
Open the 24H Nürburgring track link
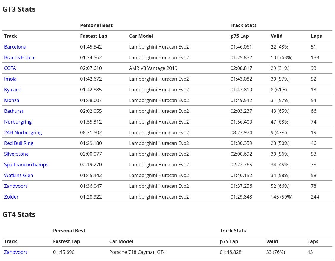(23, 132)
